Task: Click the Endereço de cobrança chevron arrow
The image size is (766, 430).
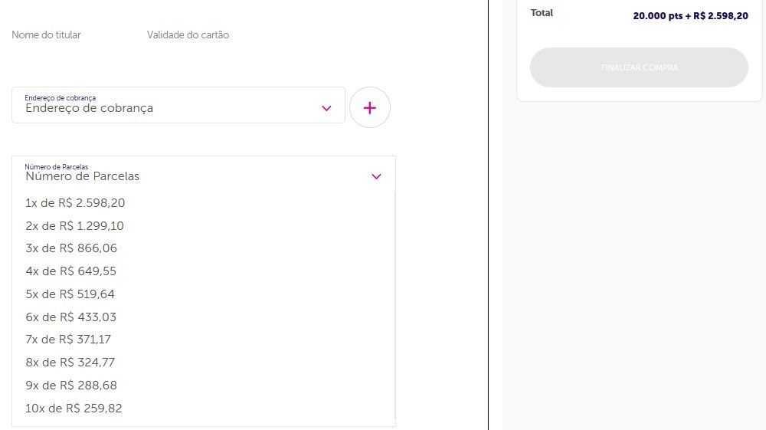Action: point(326,108)
